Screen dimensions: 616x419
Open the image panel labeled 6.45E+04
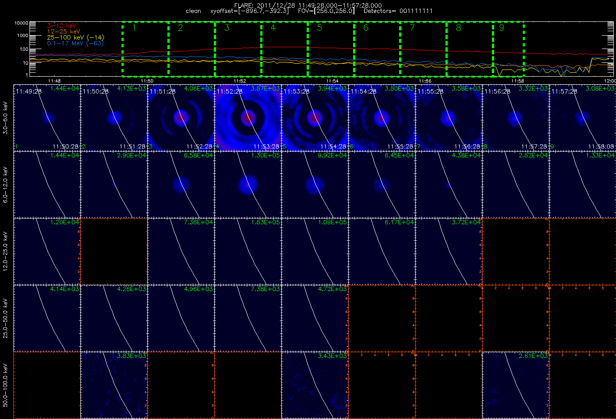click(x=382, y=185)
